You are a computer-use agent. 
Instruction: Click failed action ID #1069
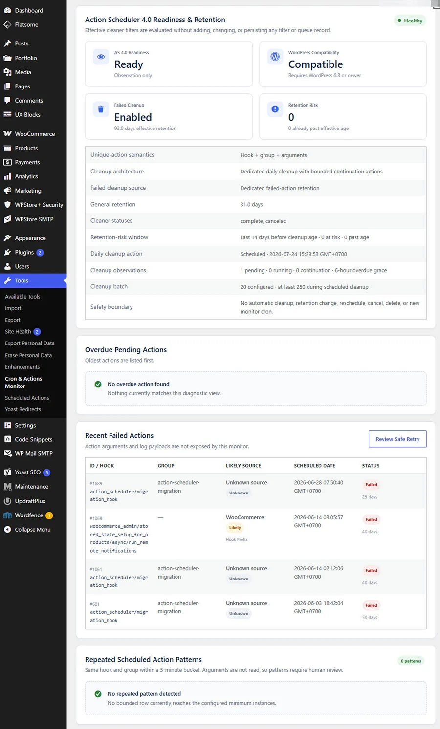click(96, 518)
